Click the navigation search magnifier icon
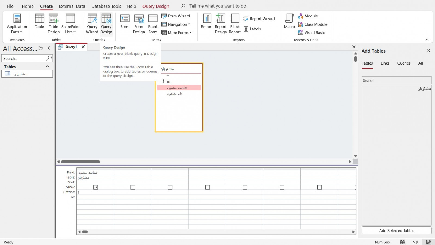 [49, 58]
